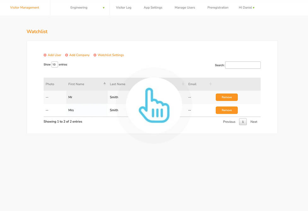Go to the Next page of entries
Viewport: 308px width, 211px height.
(x=254, y=122)
